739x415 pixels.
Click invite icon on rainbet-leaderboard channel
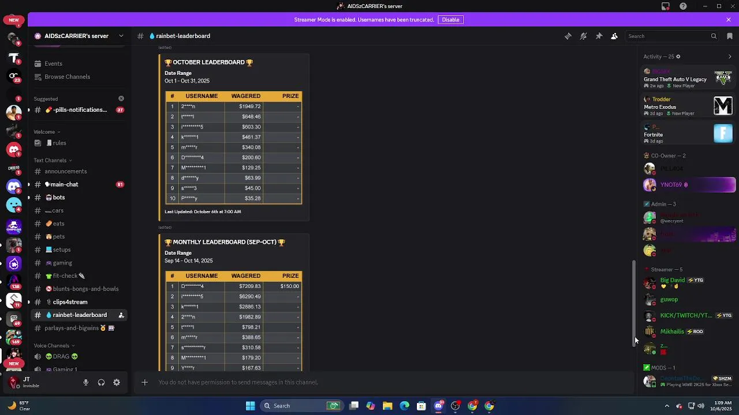click(121, 315)
